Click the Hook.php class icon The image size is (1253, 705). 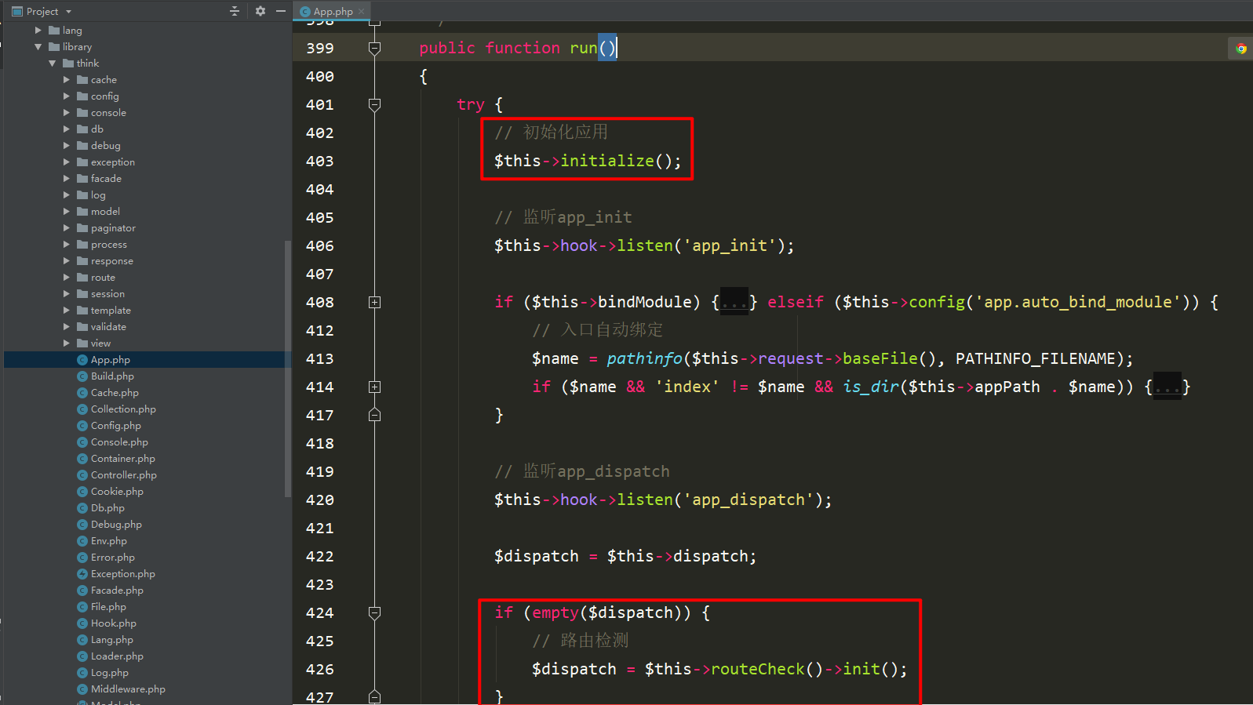pos(82,623)
